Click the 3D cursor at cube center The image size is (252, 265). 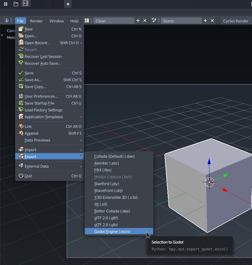(x=210, y=182)
